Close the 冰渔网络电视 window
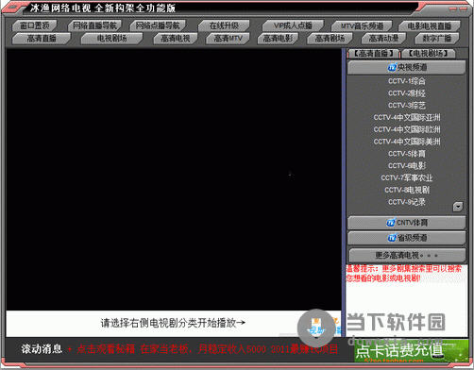Viewport: 474px width, 370px height. [464, 8]
